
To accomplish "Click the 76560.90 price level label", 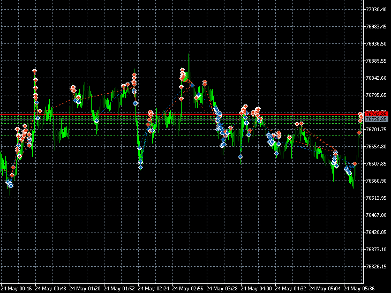I will coord(376,181).
